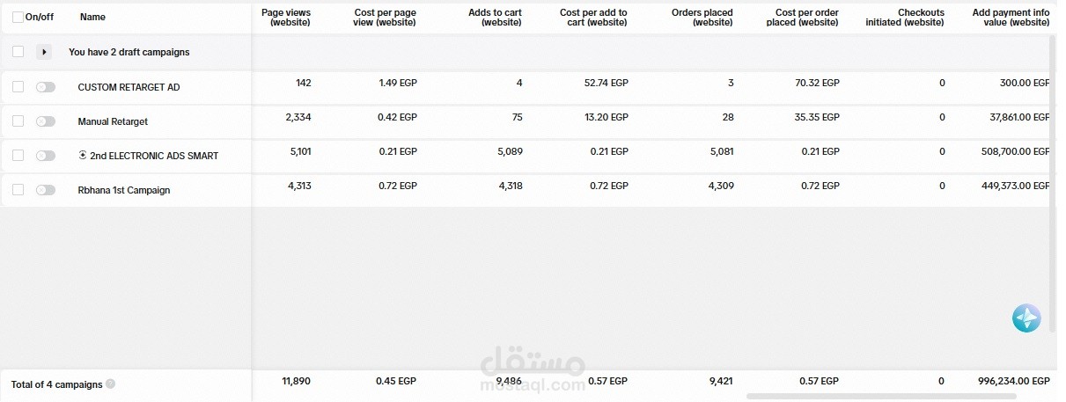
Task: Open the blue sparkle AI assistant icon
Action: pos(1026,318)
